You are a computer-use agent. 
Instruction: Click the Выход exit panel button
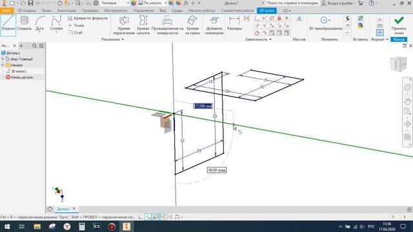[399, 39]
